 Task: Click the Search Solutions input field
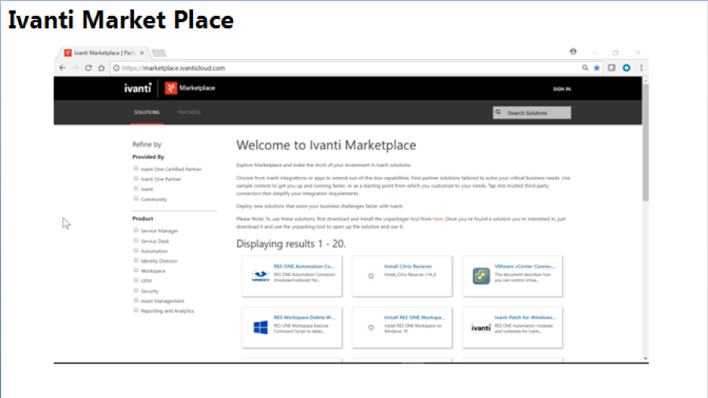coord(536,112)
